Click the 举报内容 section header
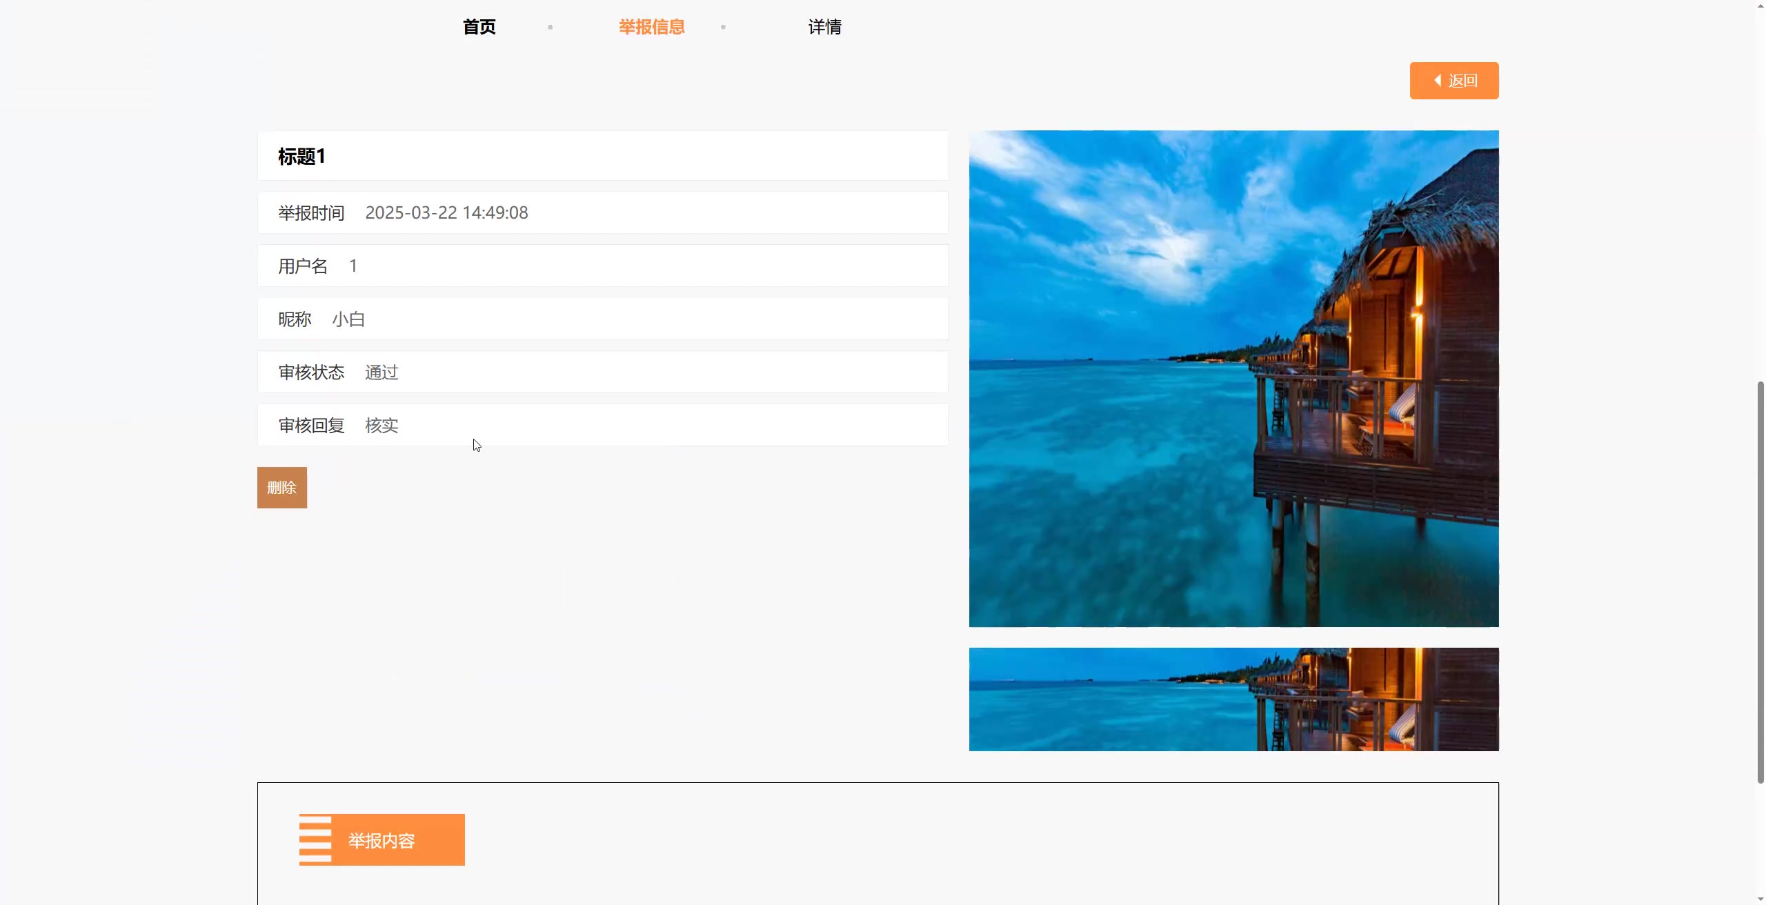 click(381, 840)
